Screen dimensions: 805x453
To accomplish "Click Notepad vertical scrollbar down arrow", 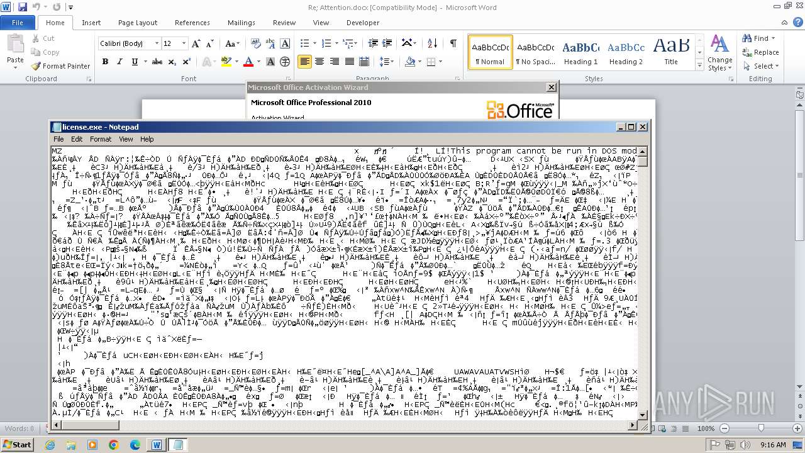I will pos(643,416).
